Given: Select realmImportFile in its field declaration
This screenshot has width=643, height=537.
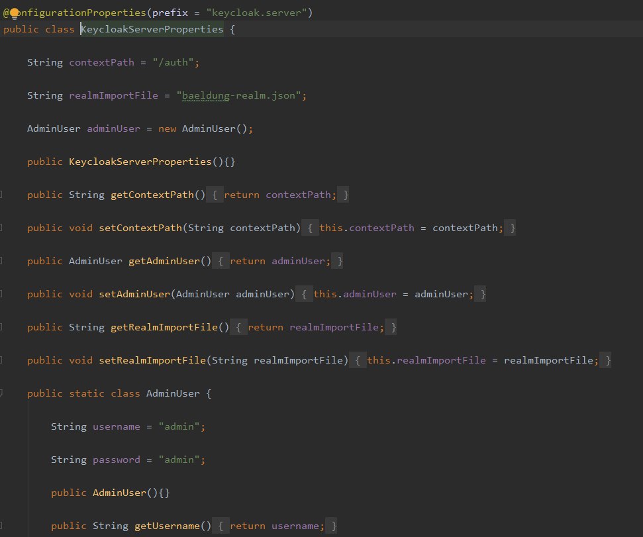Looking at the screenshot, I should (x=114, y=95).
